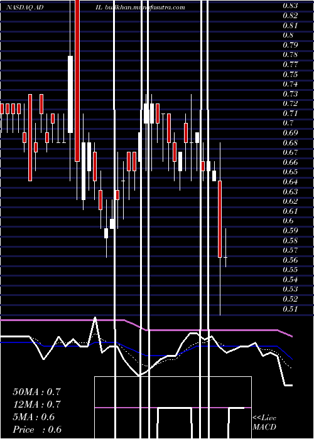Click the 0.7 price axis label

288,123
